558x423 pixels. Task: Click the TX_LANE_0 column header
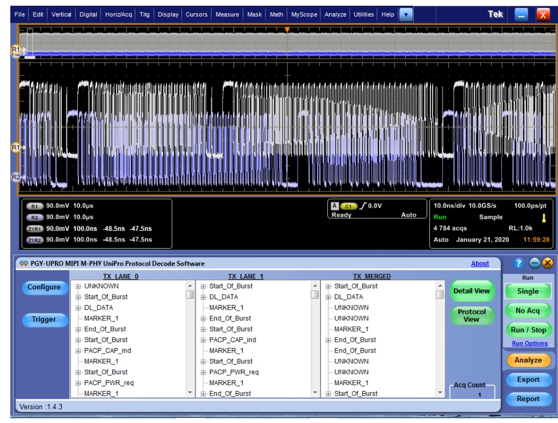tap(121, 276)
